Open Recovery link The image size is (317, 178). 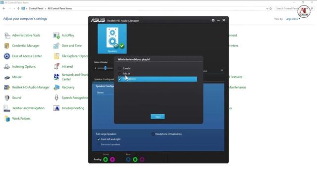click(x=68, y=88)
